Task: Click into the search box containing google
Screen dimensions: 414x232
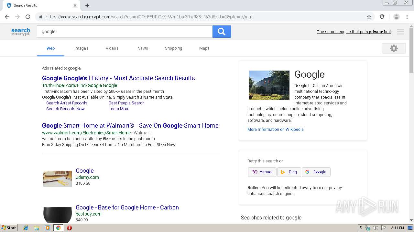Action: [125, 32]
